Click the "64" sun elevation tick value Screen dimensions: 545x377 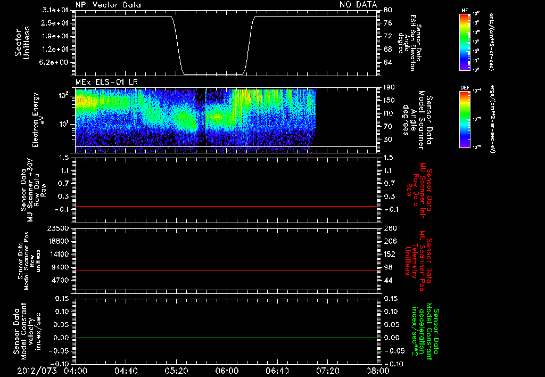pos(387,62)
